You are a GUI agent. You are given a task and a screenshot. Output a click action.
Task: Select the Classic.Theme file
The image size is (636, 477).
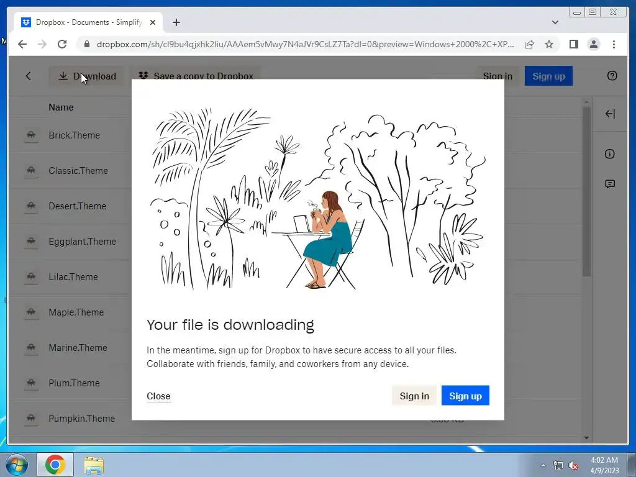[78, 171]
